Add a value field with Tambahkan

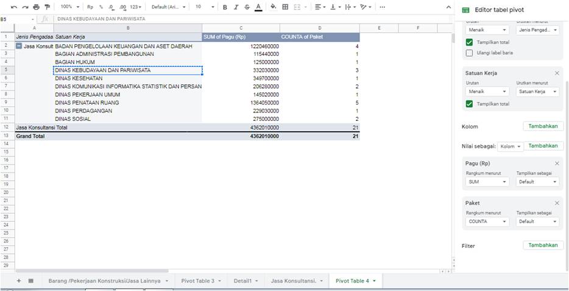(x=543, y=146)
